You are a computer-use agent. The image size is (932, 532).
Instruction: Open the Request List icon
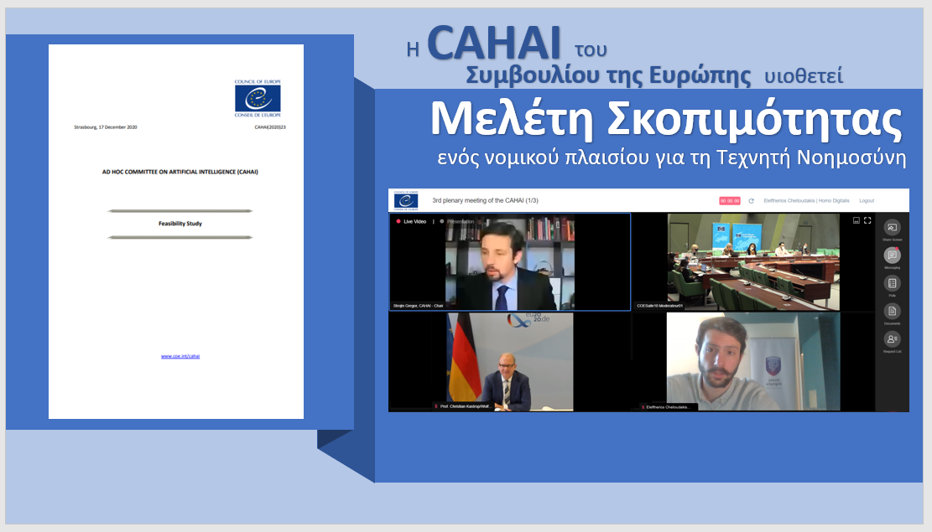pos(892,339)
